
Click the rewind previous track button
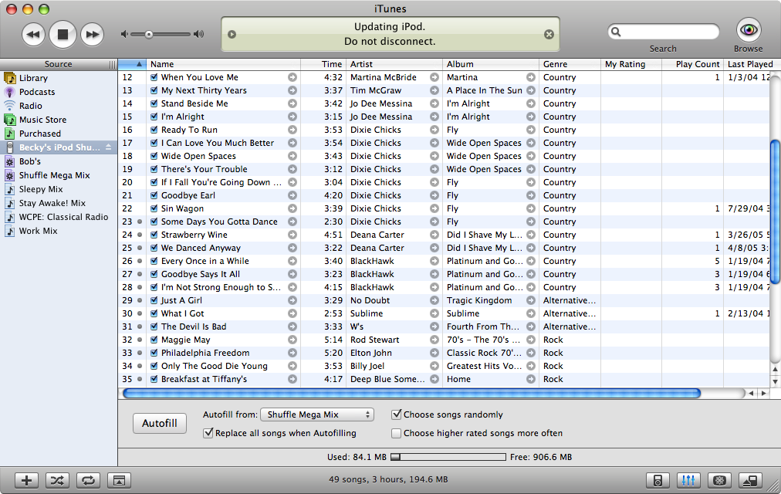33,35
